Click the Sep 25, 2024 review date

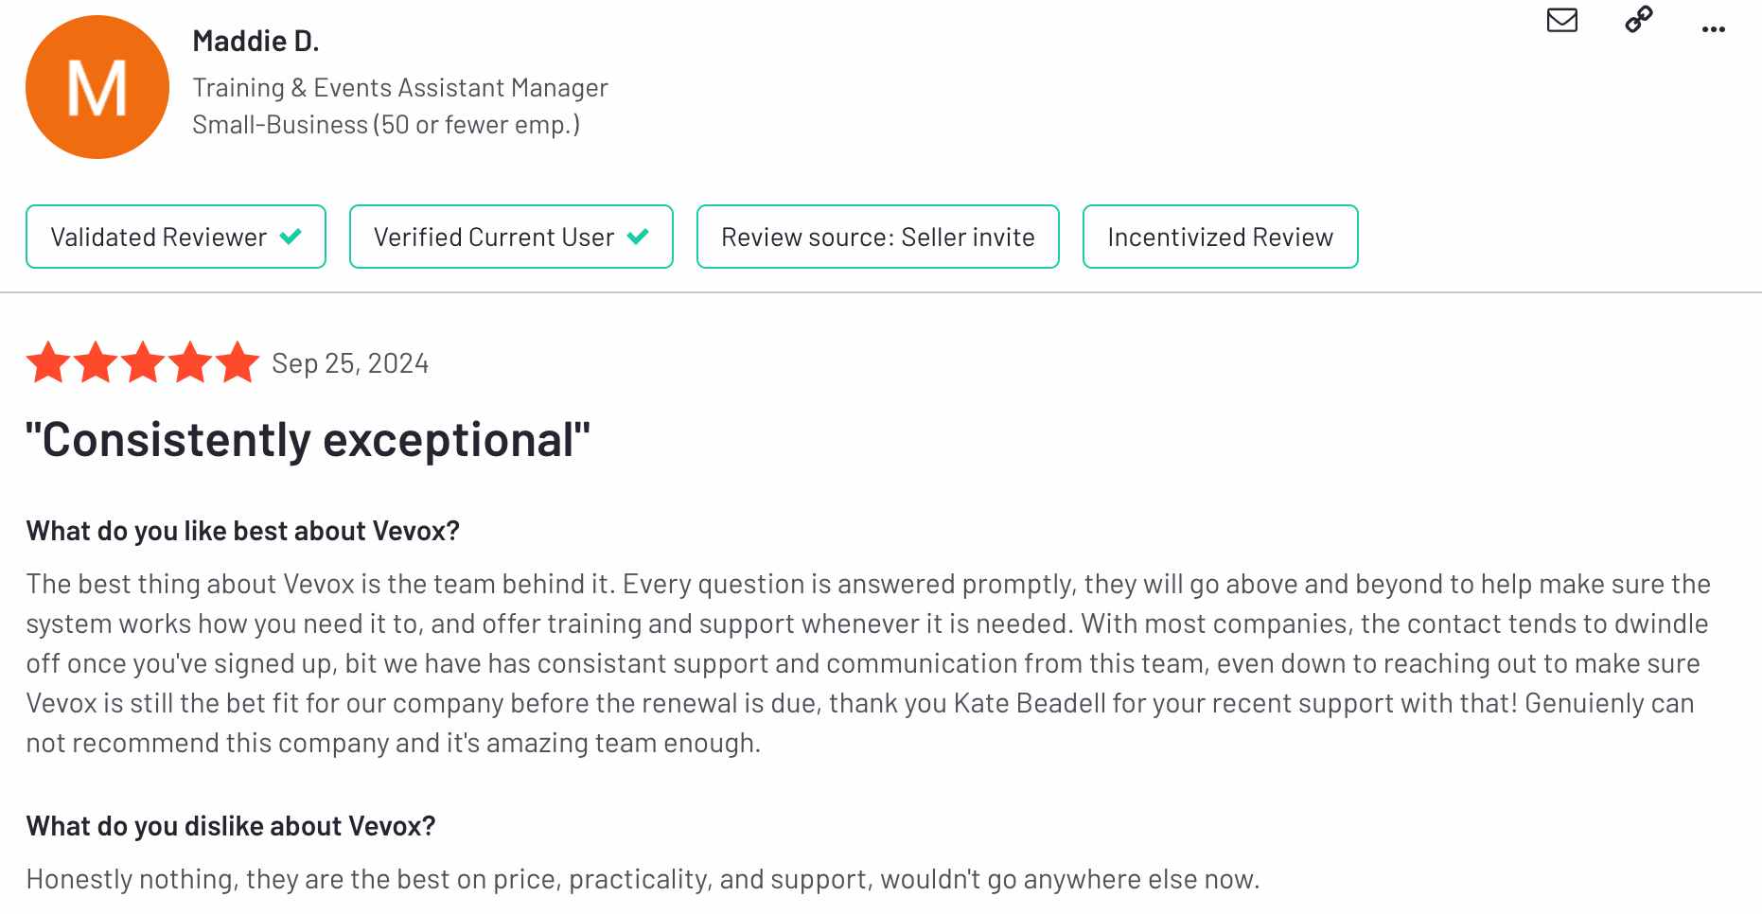point(350,363)
